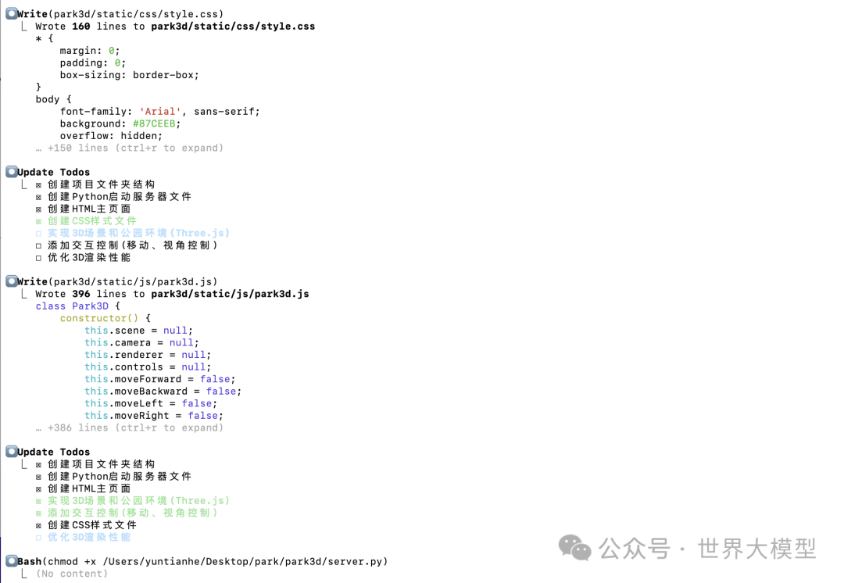Click the 'class Park3D {' line
Image resolution: width=844 pixels, height=583 pixels.
78,306
